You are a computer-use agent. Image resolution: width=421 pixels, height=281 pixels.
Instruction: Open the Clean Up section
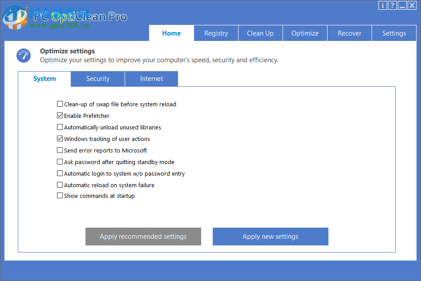[260, 33]
